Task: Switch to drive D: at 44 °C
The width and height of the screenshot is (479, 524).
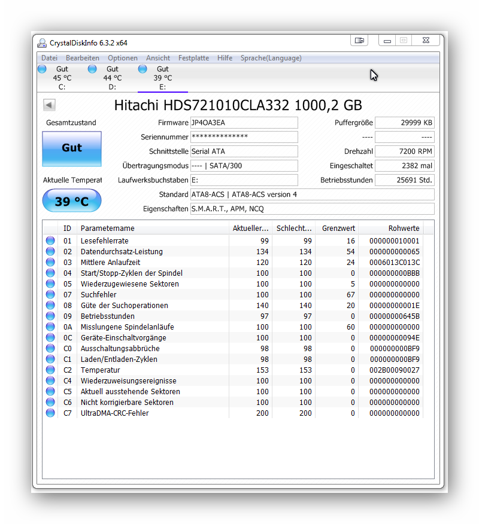Action: click(113, 78)
